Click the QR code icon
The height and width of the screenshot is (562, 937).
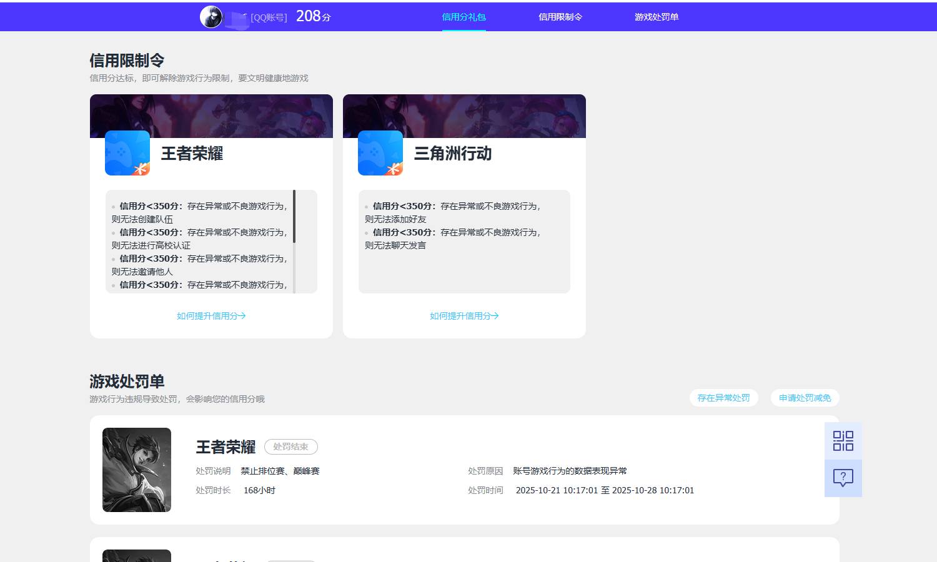(843, 441)
